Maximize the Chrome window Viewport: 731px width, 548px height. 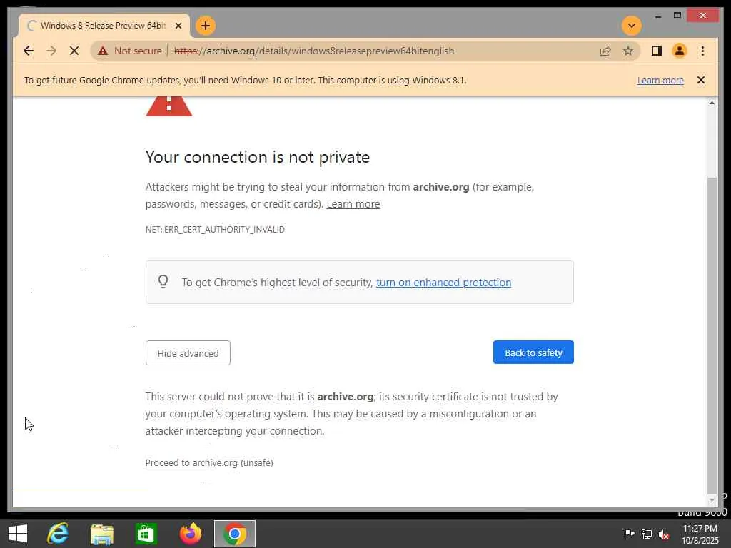(x=677, y=16)
